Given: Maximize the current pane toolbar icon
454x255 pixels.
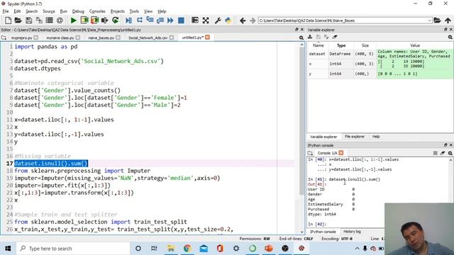Looking at the screenshot, I should (195, 21).
